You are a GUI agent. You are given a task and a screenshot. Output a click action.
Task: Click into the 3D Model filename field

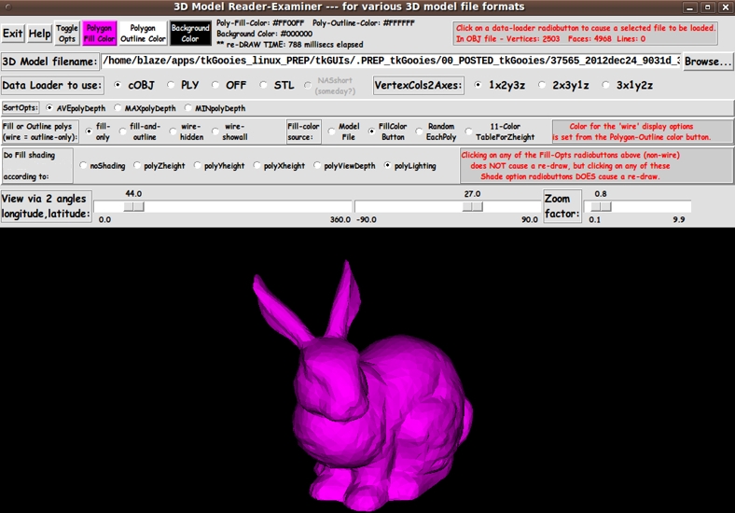391,61
